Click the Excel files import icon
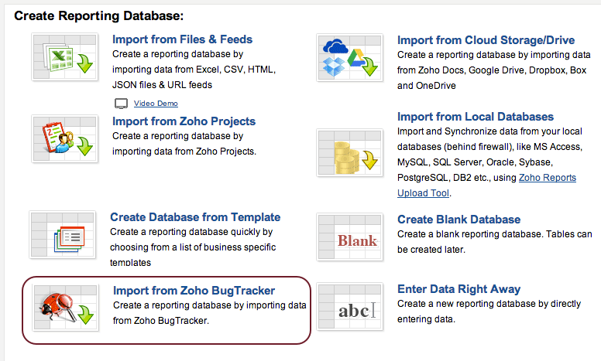 point(65,62)
